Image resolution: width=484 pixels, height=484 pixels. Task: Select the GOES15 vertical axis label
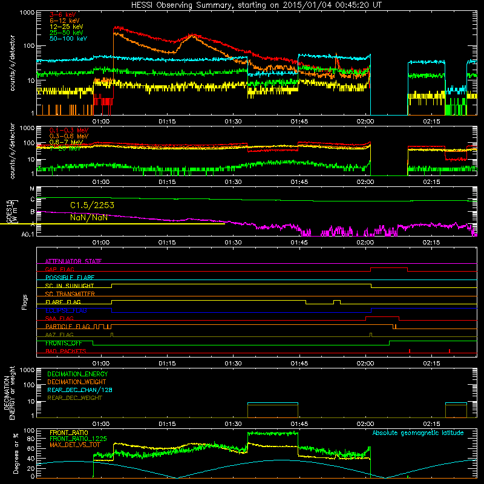point(11,211)
